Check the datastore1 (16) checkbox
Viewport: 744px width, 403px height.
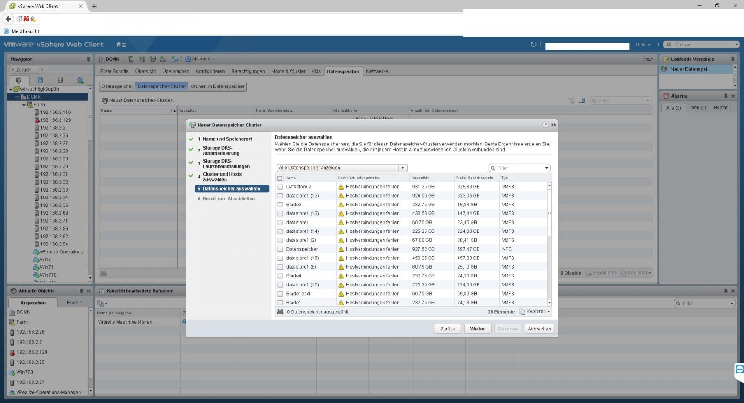point(280,258)
